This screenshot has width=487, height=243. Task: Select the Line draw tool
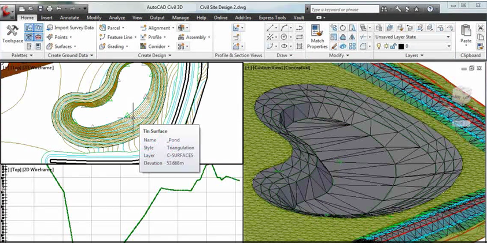(270, 28)
